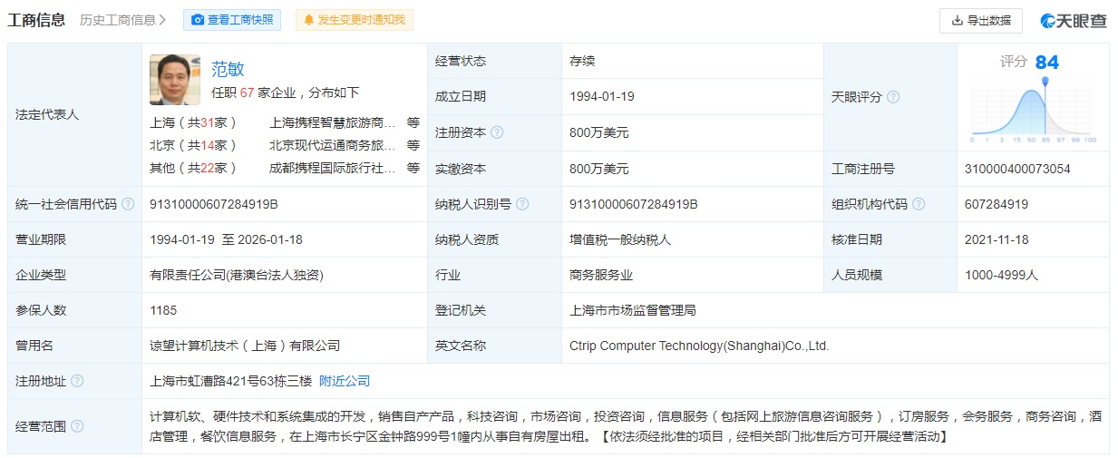Click insured count 1185
1118x458 pixels.
pos(163,310)
